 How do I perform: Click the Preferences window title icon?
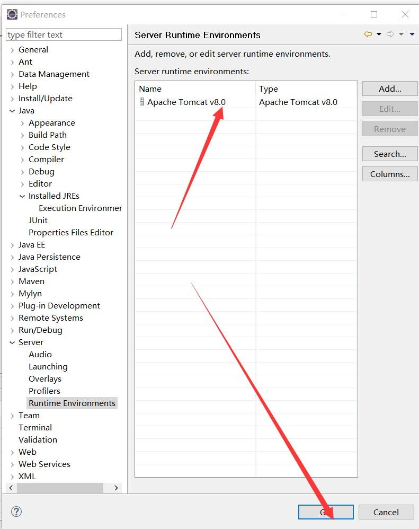(x=12, y=14)
